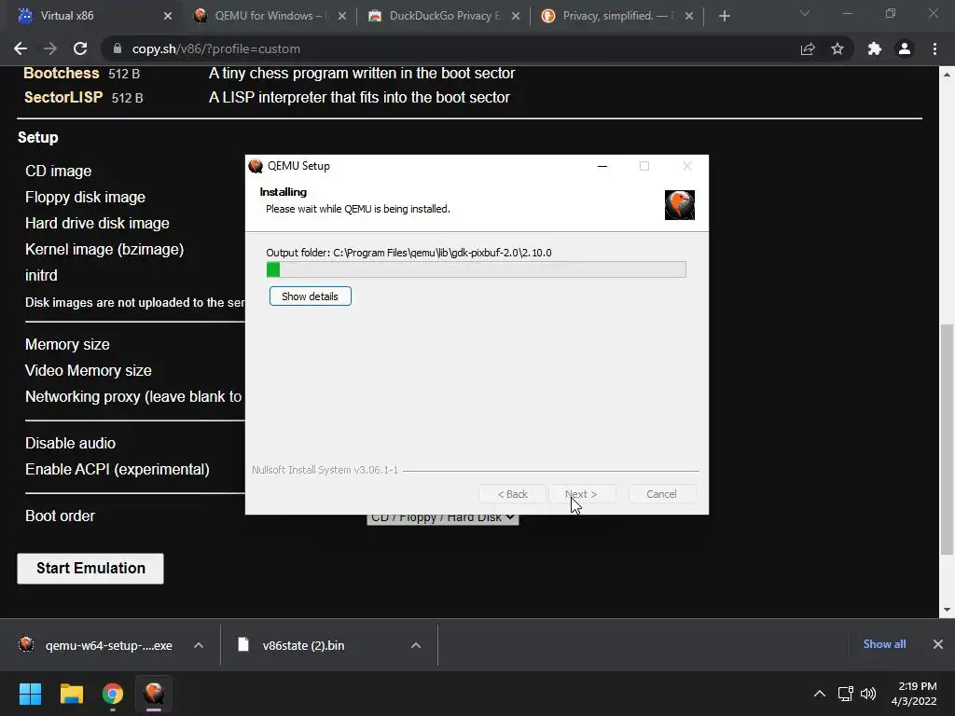The width and height of the screenshot is (955, 716).
Task: Click Show details in QEMU Setup
Action: pos(310,296)
